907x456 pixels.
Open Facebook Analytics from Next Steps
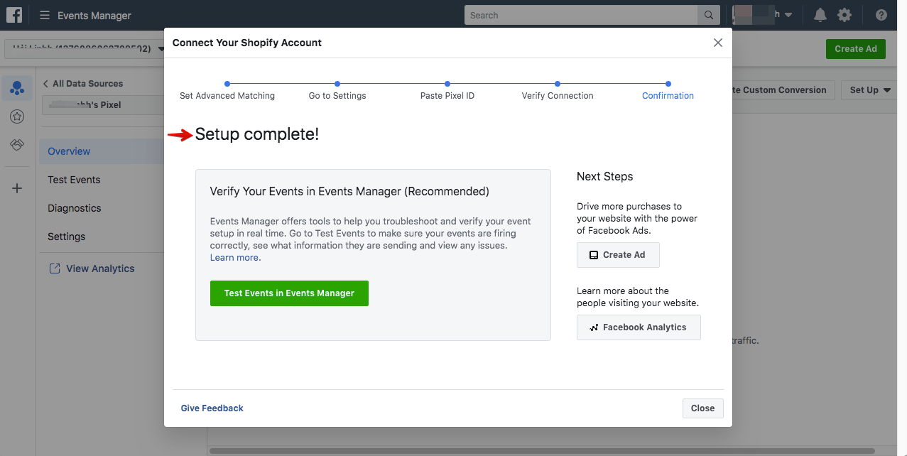pos(639,327)
